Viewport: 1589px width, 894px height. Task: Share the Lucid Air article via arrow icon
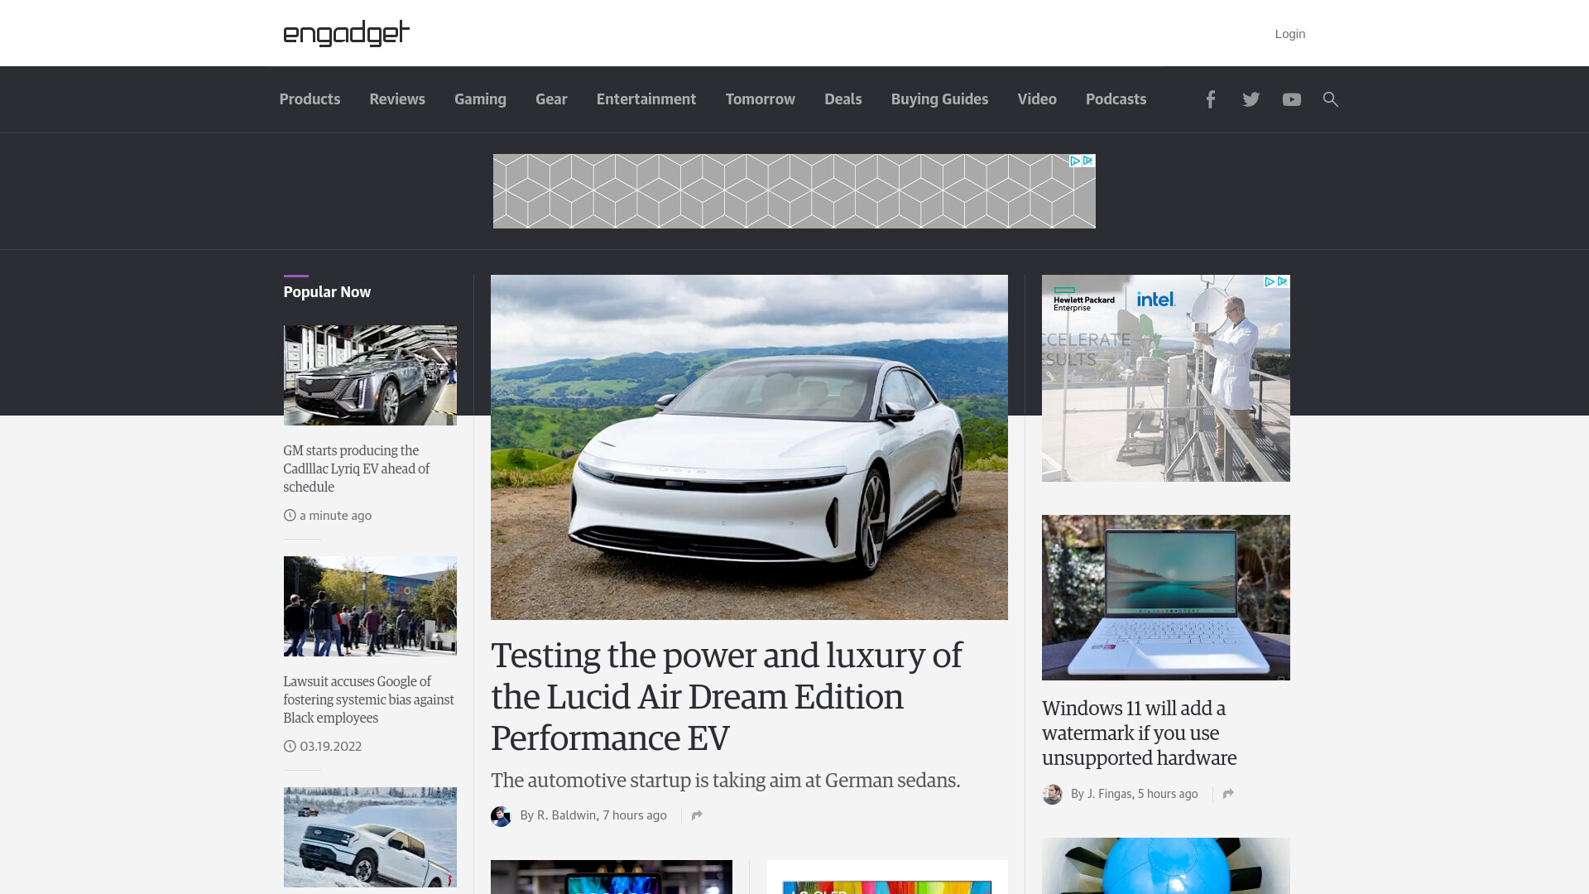(697, 815)
